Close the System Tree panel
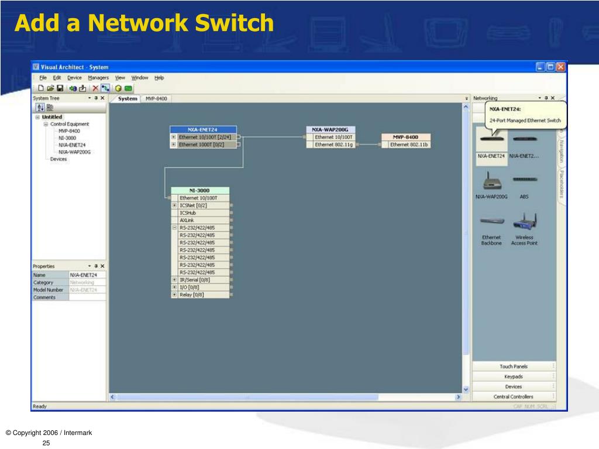The width and height of the screenshot is (599, 449). point(102,98)
